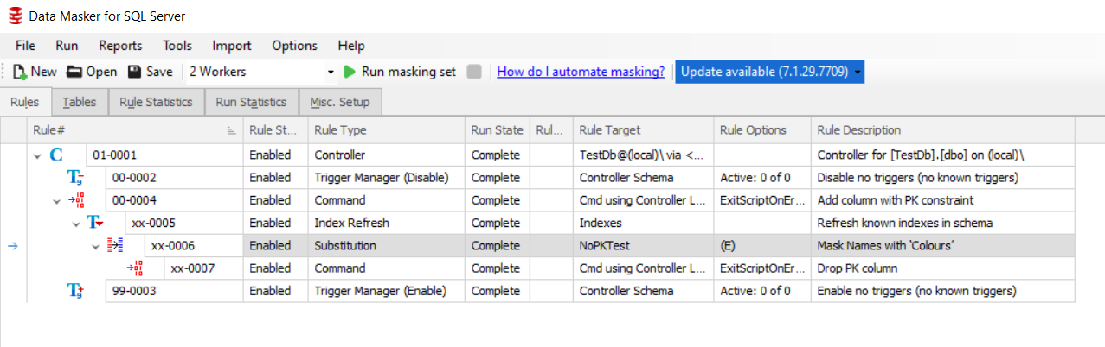Click the Index Refresh rule icon
Image resolution: width=1105 pixels, height=347 pixels.
click(95, 223)
